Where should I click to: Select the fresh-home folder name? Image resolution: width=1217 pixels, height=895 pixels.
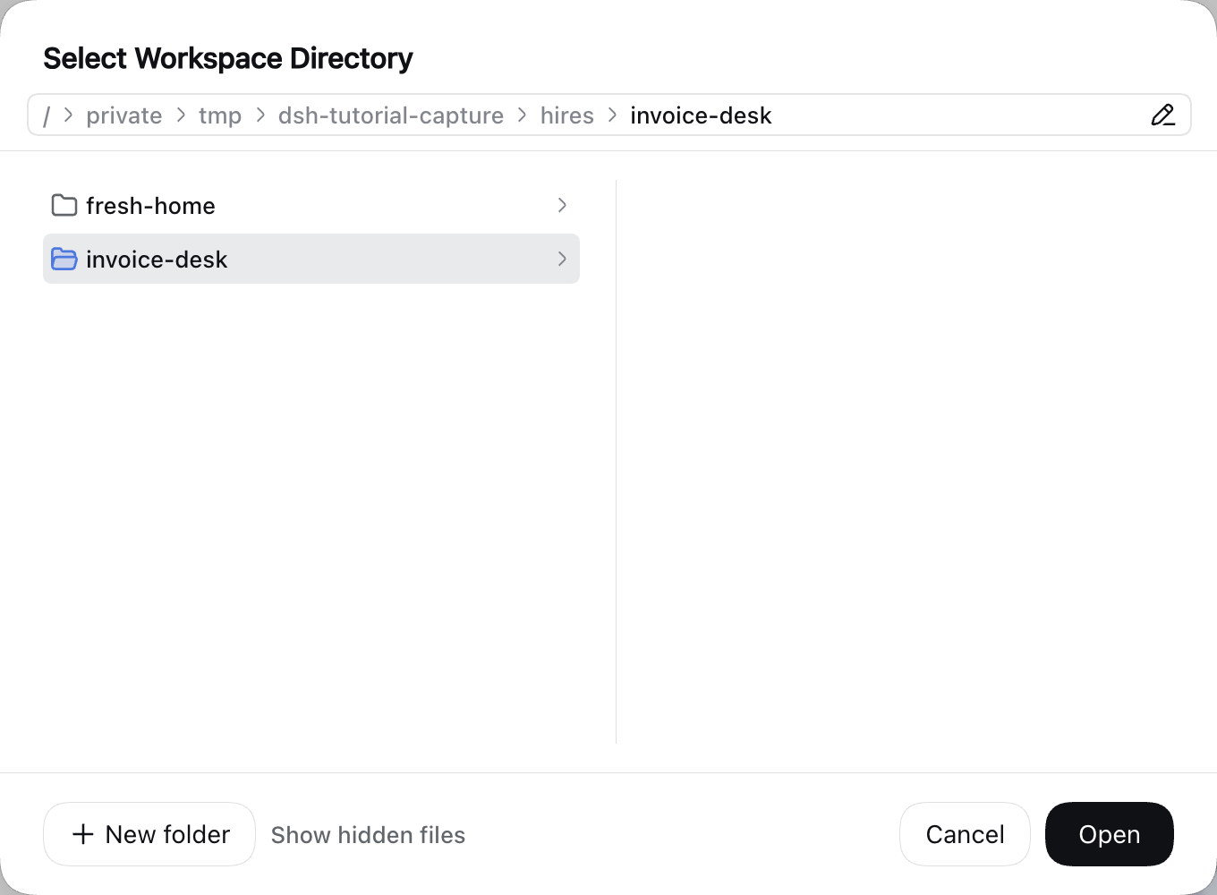(x=150, y=206)
